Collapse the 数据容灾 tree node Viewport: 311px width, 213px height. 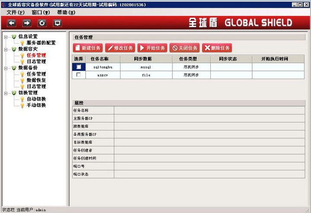(6, 49)
